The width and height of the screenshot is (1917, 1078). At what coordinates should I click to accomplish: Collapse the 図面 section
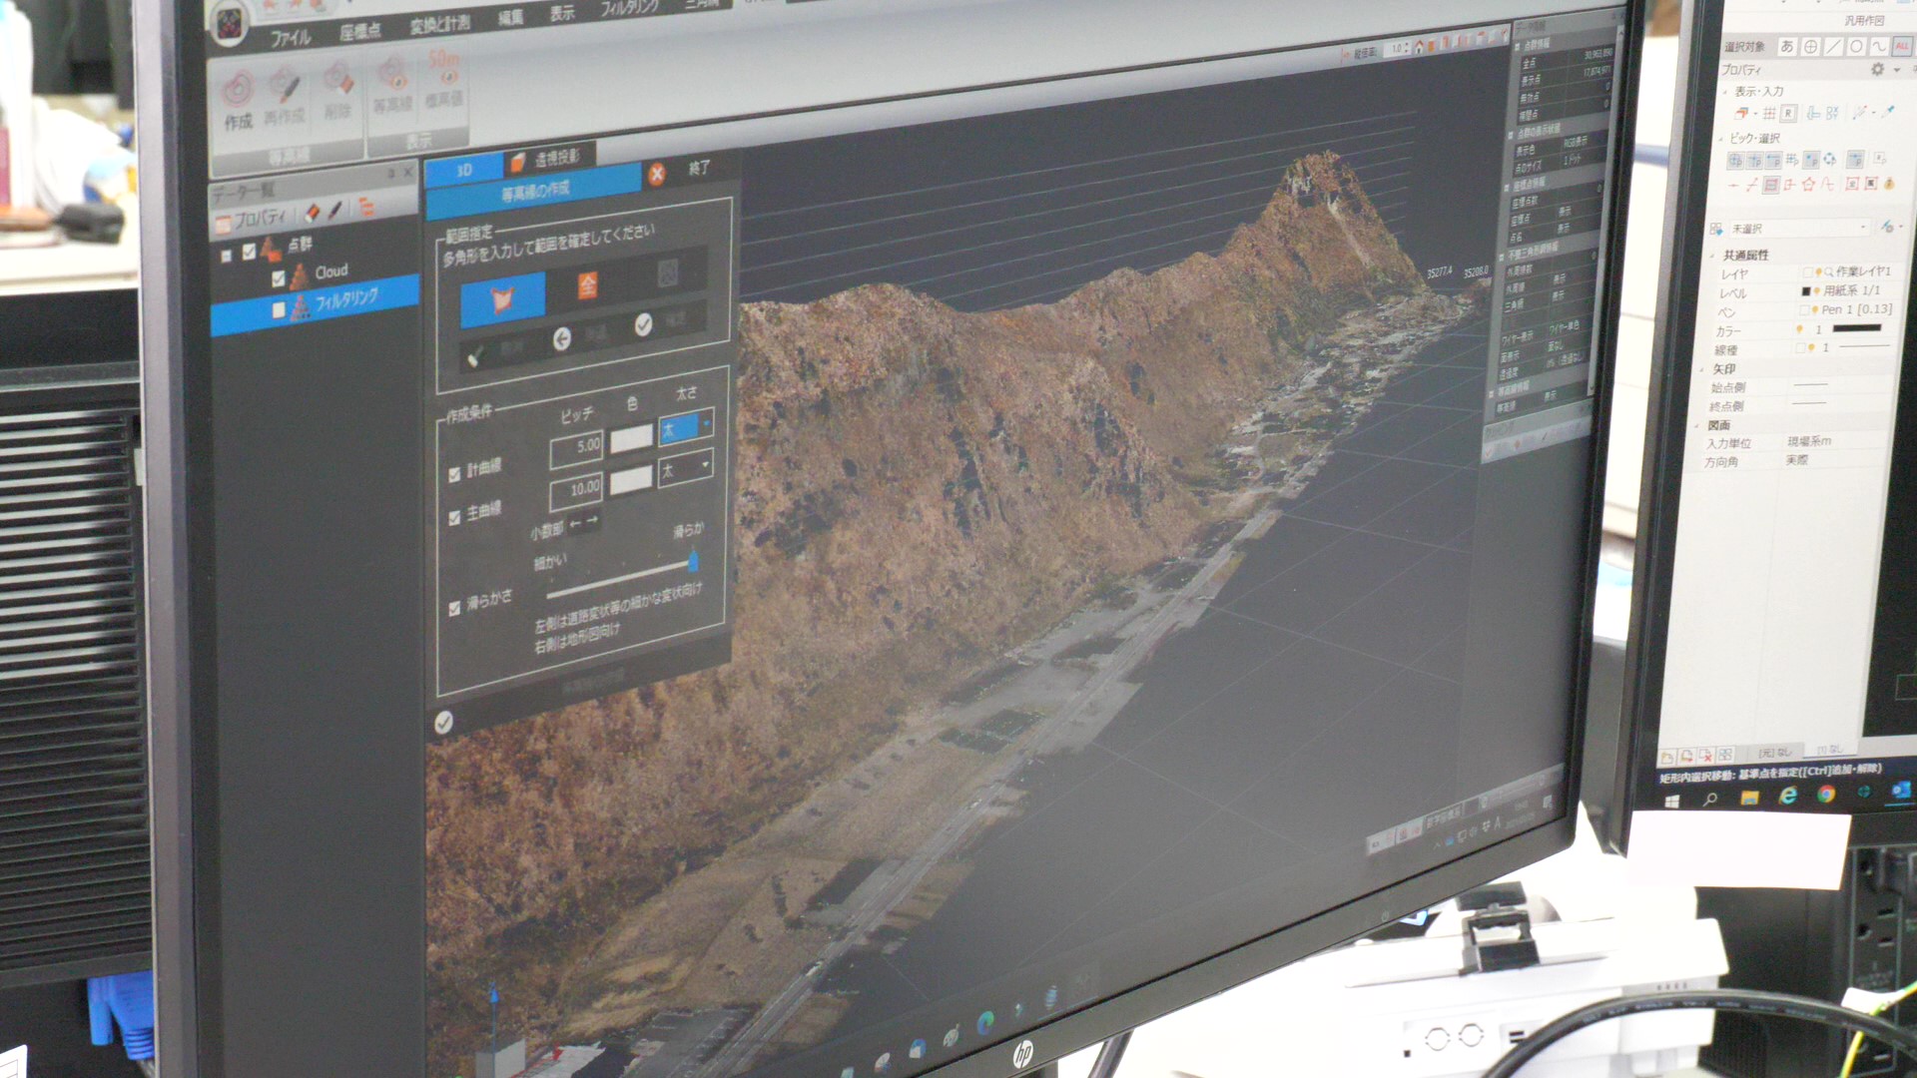[1697, 426]
